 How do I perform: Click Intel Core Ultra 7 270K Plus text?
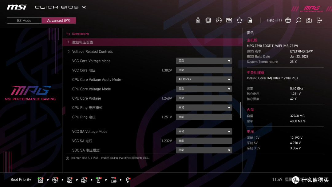click(272, 78)
